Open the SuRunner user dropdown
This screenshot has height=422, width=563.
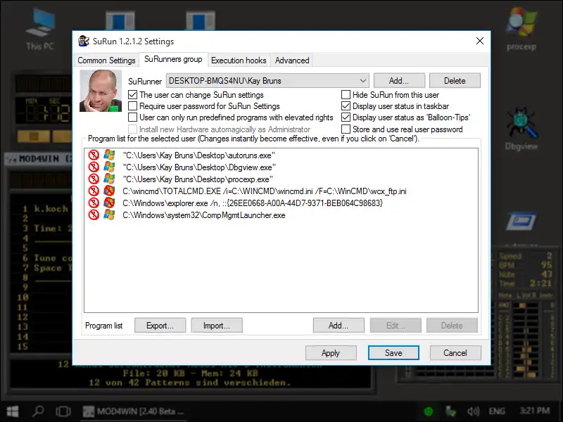267,81
